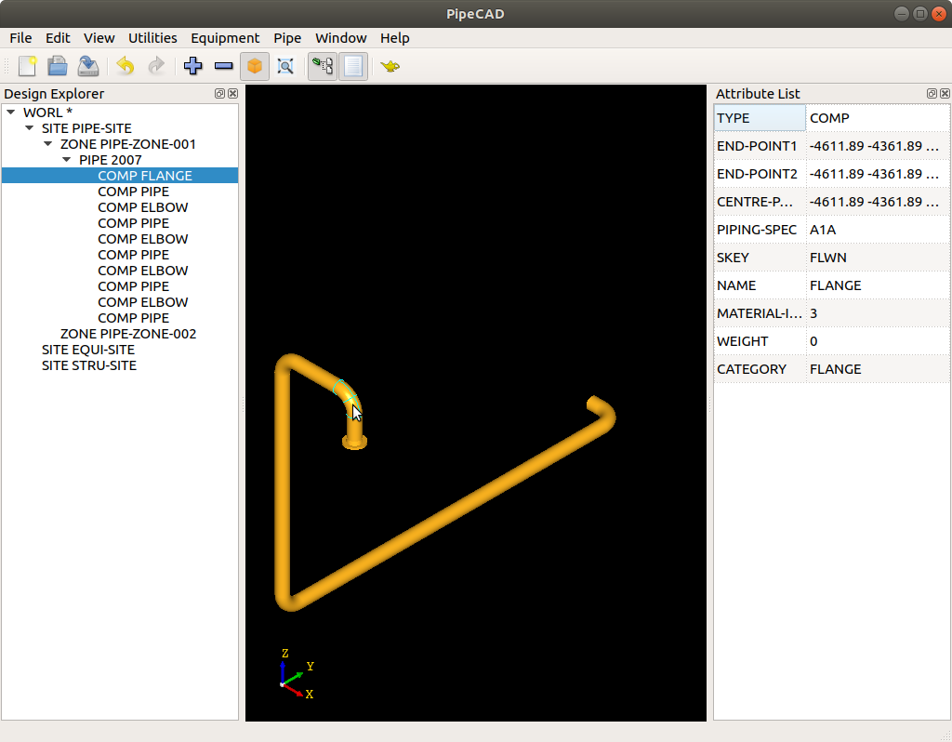Click the blue minus Remove icon
This screenshot has height=742, width=952.
pos(223,66)
